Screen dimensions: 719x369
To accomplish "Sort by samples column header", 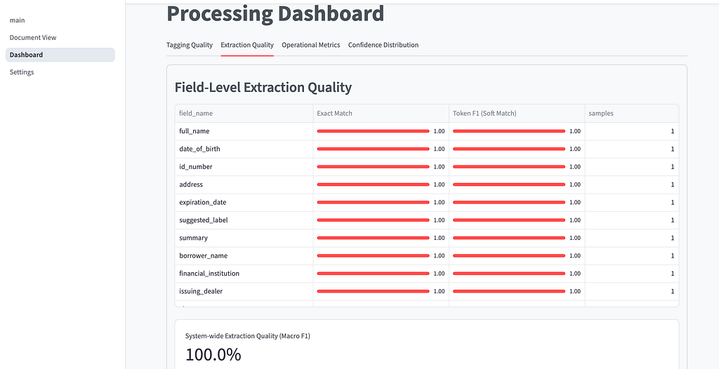I will pos(632,113).
